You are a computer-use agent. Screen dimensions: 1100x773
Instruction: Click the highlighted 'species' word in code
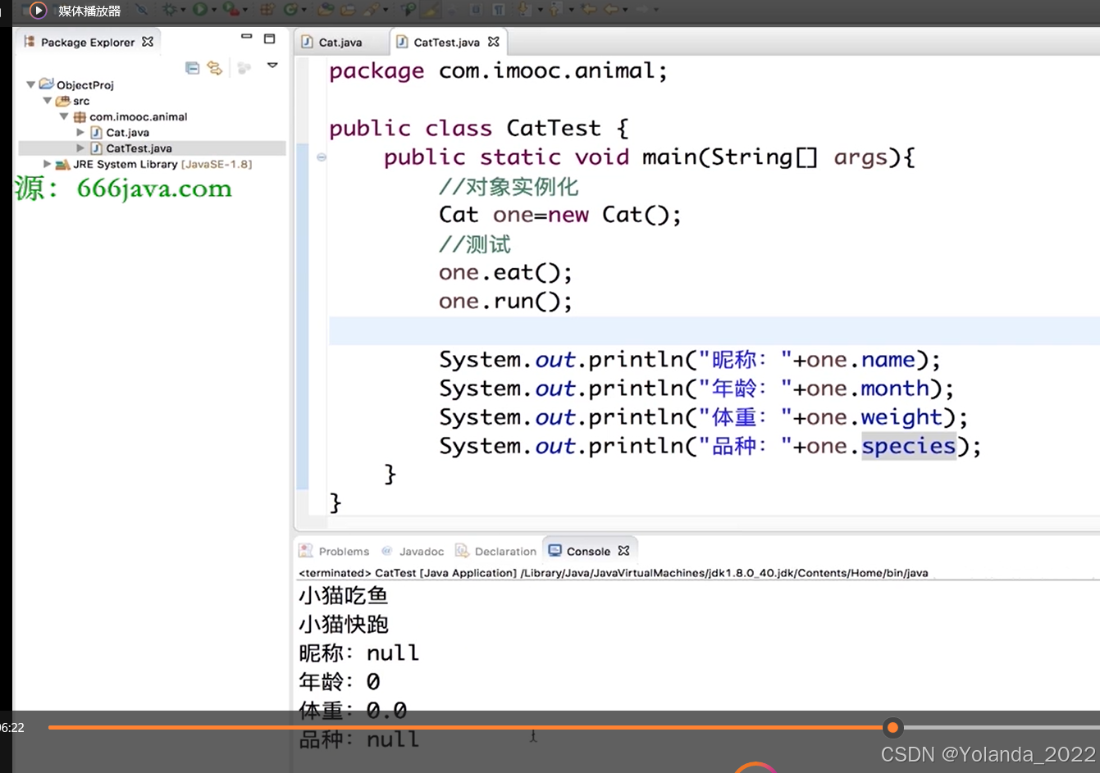tap(909, 446)
